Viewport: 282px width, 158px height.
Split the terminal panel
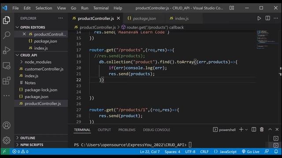click(254, 129)
